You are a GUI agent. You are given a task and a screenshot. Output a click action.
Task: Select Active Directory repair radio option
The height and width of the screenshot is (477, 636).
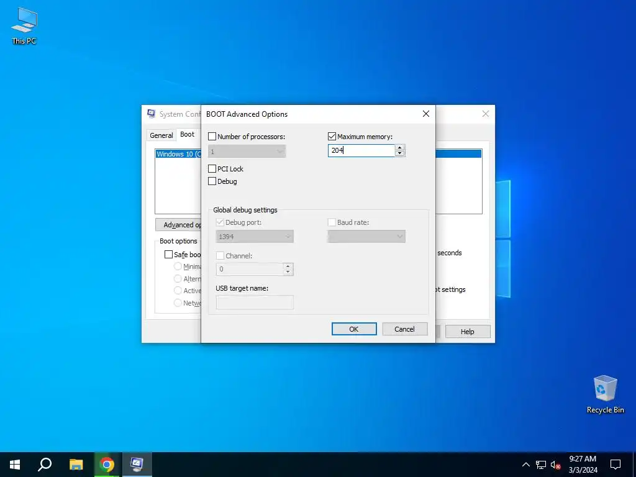[x=178, y=291]
